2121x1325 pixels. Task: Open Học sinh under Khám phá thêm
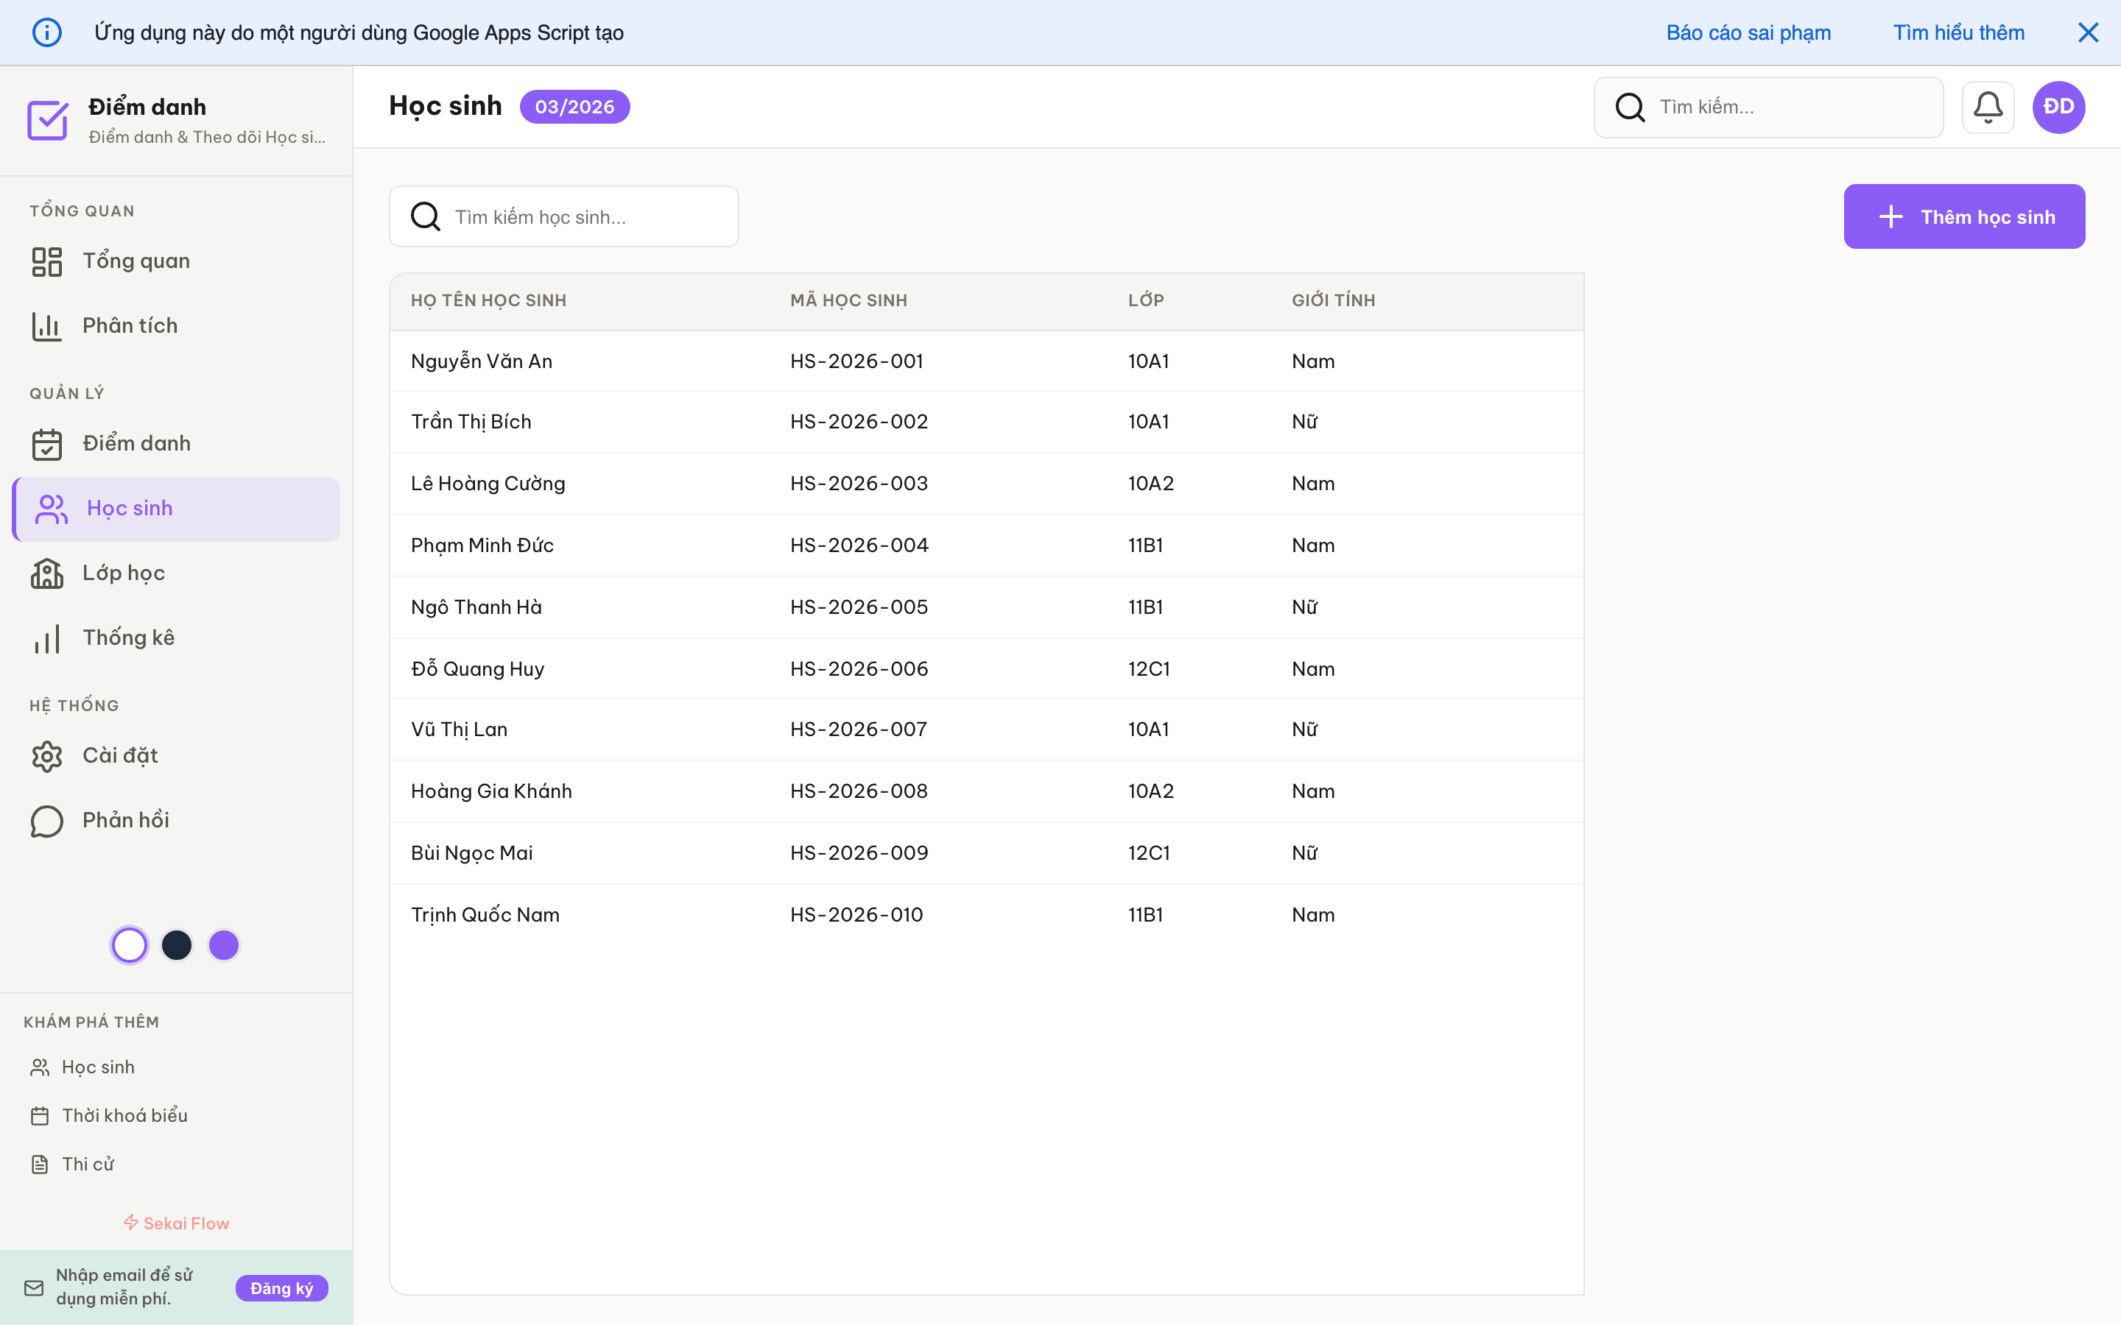98,1067
